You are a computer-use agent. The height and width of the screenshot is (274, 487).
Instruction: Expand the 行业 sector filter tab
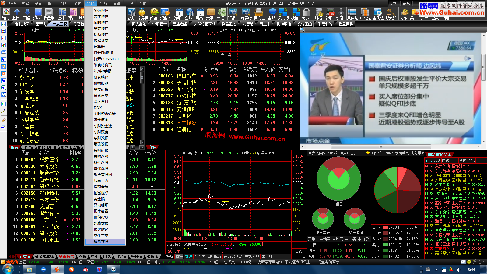pyautogui.click(x=53, y=147)
